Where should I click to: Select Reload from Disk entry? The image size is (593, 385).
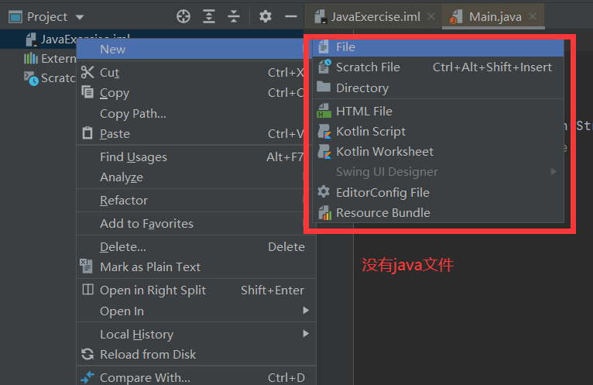click(x=196, y=354)
